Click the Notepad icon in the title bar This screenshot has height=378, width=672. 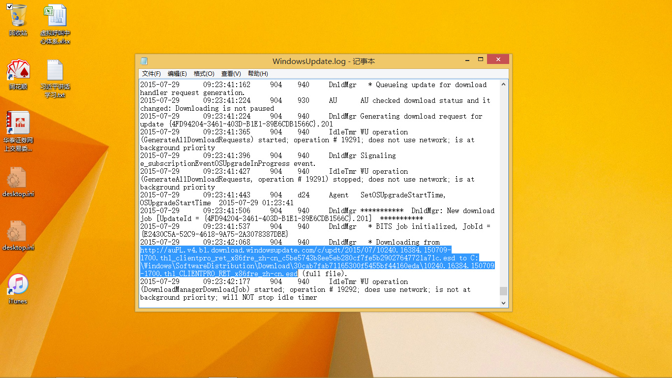pyautogui.click(x=144, y=61)
